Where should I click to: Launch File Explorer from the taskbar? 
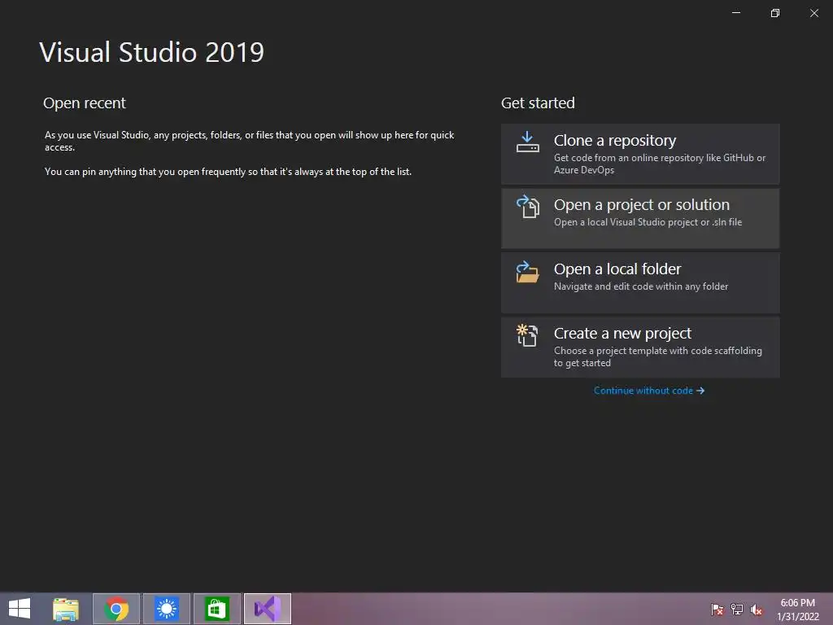click(65, 609)
